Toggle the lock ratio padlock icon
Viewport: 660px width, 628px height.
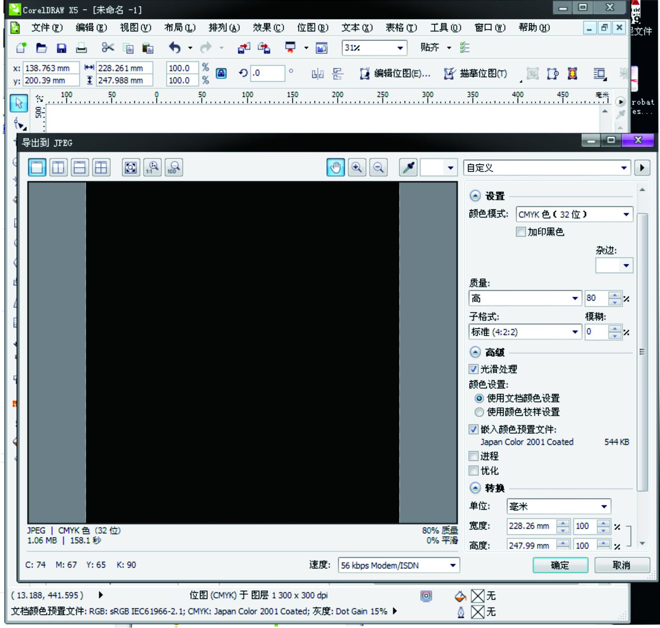tap(221, 73)
